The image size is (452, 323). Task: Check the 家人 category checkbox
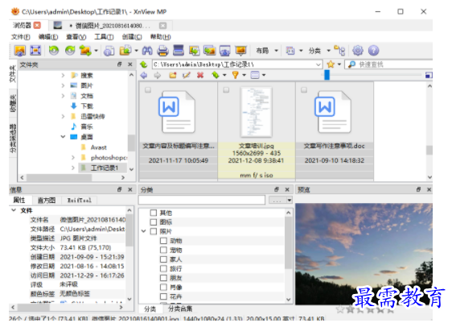tap(164, 259)
